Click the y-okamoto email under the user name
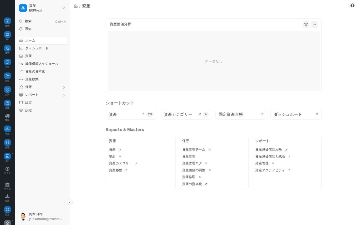The width and height of the screenshot is (360, 225). pos(45,219)
